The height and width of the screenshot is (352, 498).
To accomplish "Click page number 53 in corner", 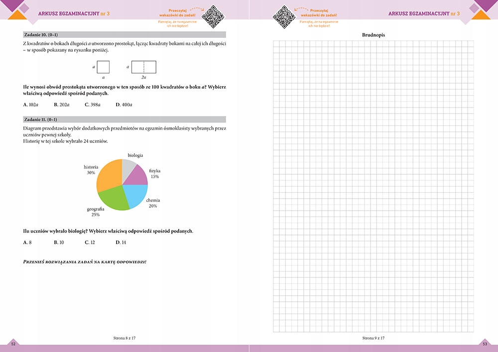I will pyautogui.click(x=485, y=344).
